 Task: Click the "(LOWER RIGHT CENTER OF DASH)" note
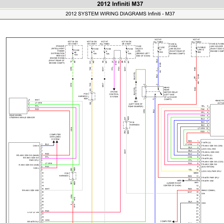pyautogui.click(x=172, y=184)
